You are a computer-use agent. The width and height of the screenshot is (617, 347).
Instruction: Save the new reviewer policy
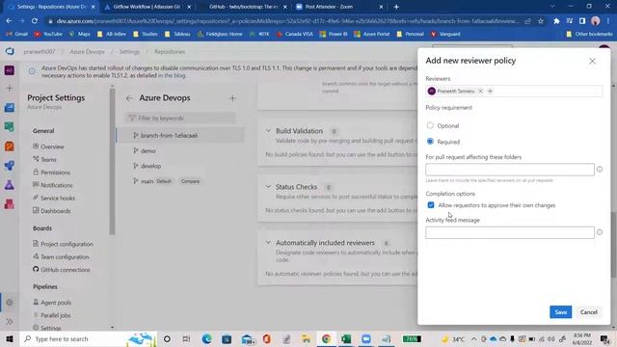(x=560, y=312)
